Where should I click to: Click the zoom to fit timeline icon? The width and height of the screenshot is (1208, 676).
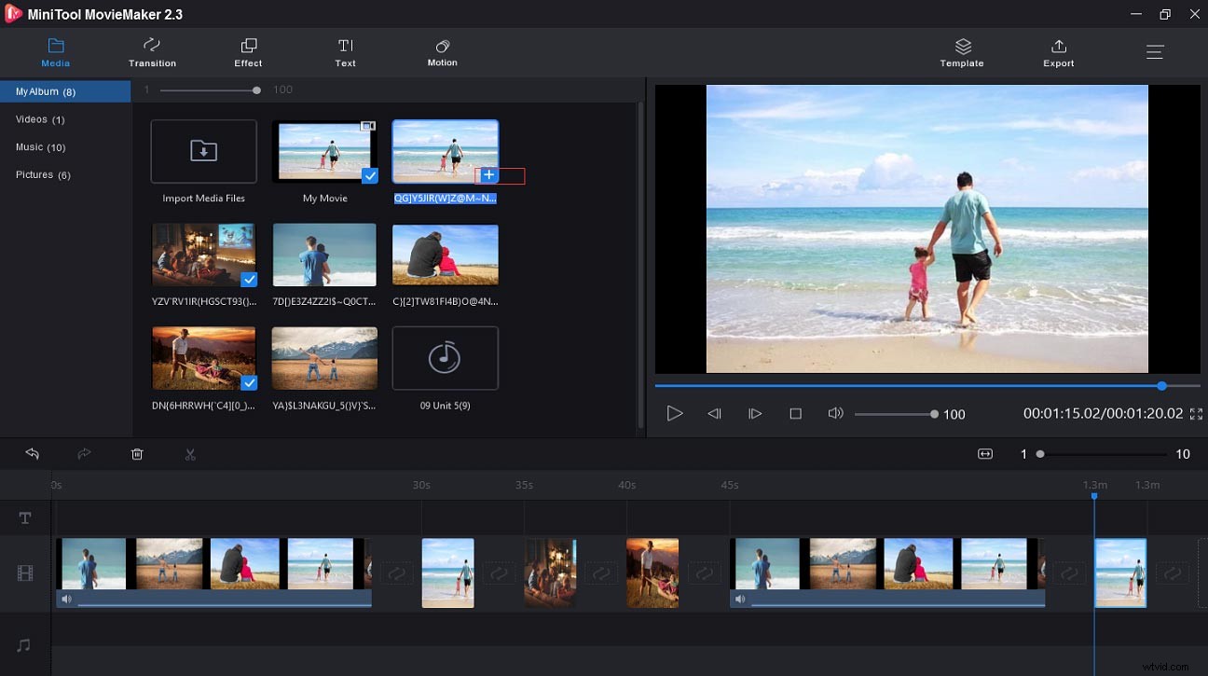pos(984,454)
